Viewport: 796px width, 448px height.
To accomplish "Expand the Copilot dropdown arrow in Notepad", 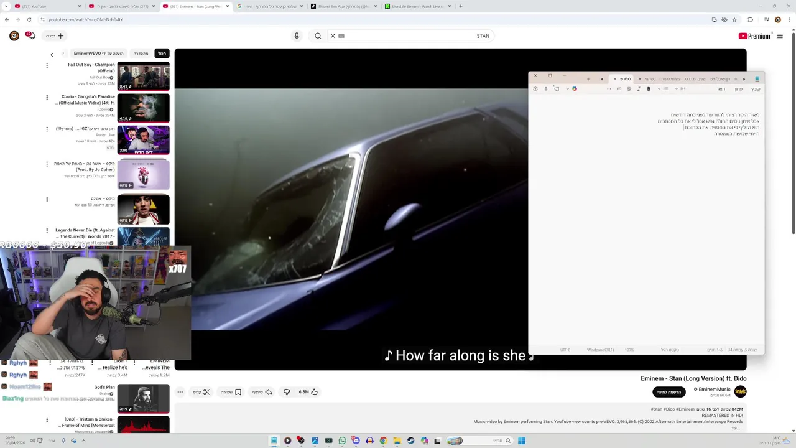I will pyautogui.click(x=567, y=89).
